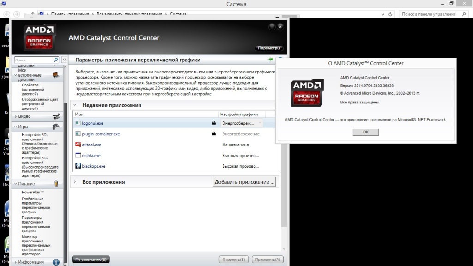Click Добавить приложение button

point(244,182)
